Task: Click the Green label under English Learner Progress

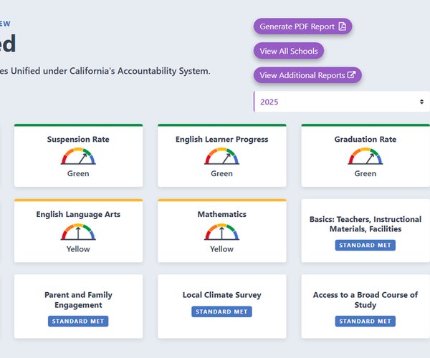Action: click(x=221, y=174)
